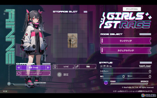Click the STATUS heading above the user name row

[x=106, y=63]
